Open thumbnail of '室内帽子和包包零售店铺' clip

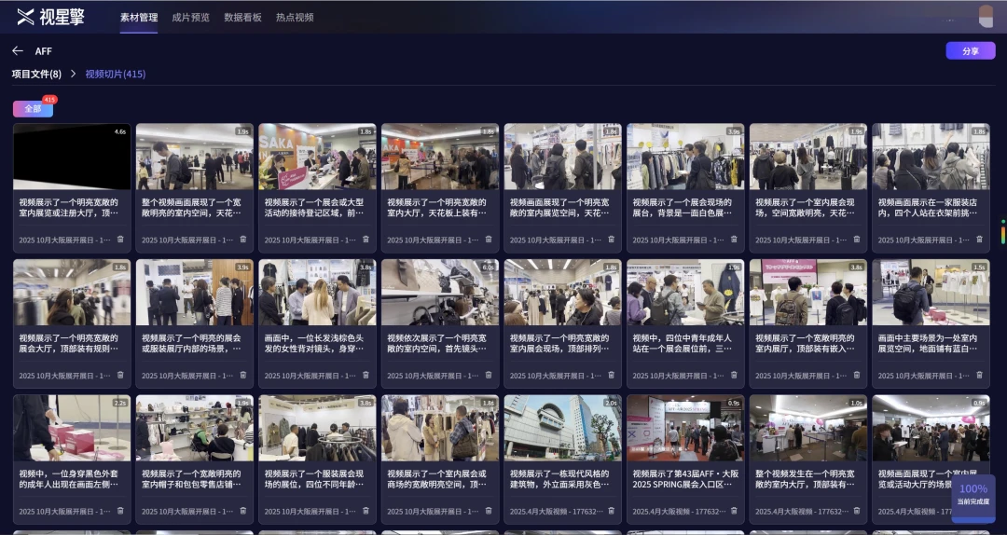pyautogui.click(x=195, y=428)
